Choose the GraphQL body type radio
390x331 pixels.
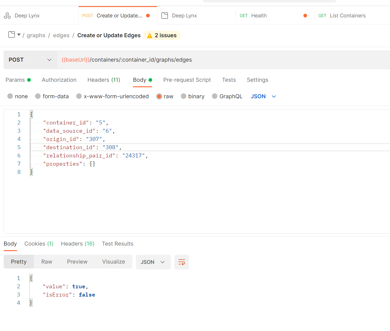pos(215,96)
